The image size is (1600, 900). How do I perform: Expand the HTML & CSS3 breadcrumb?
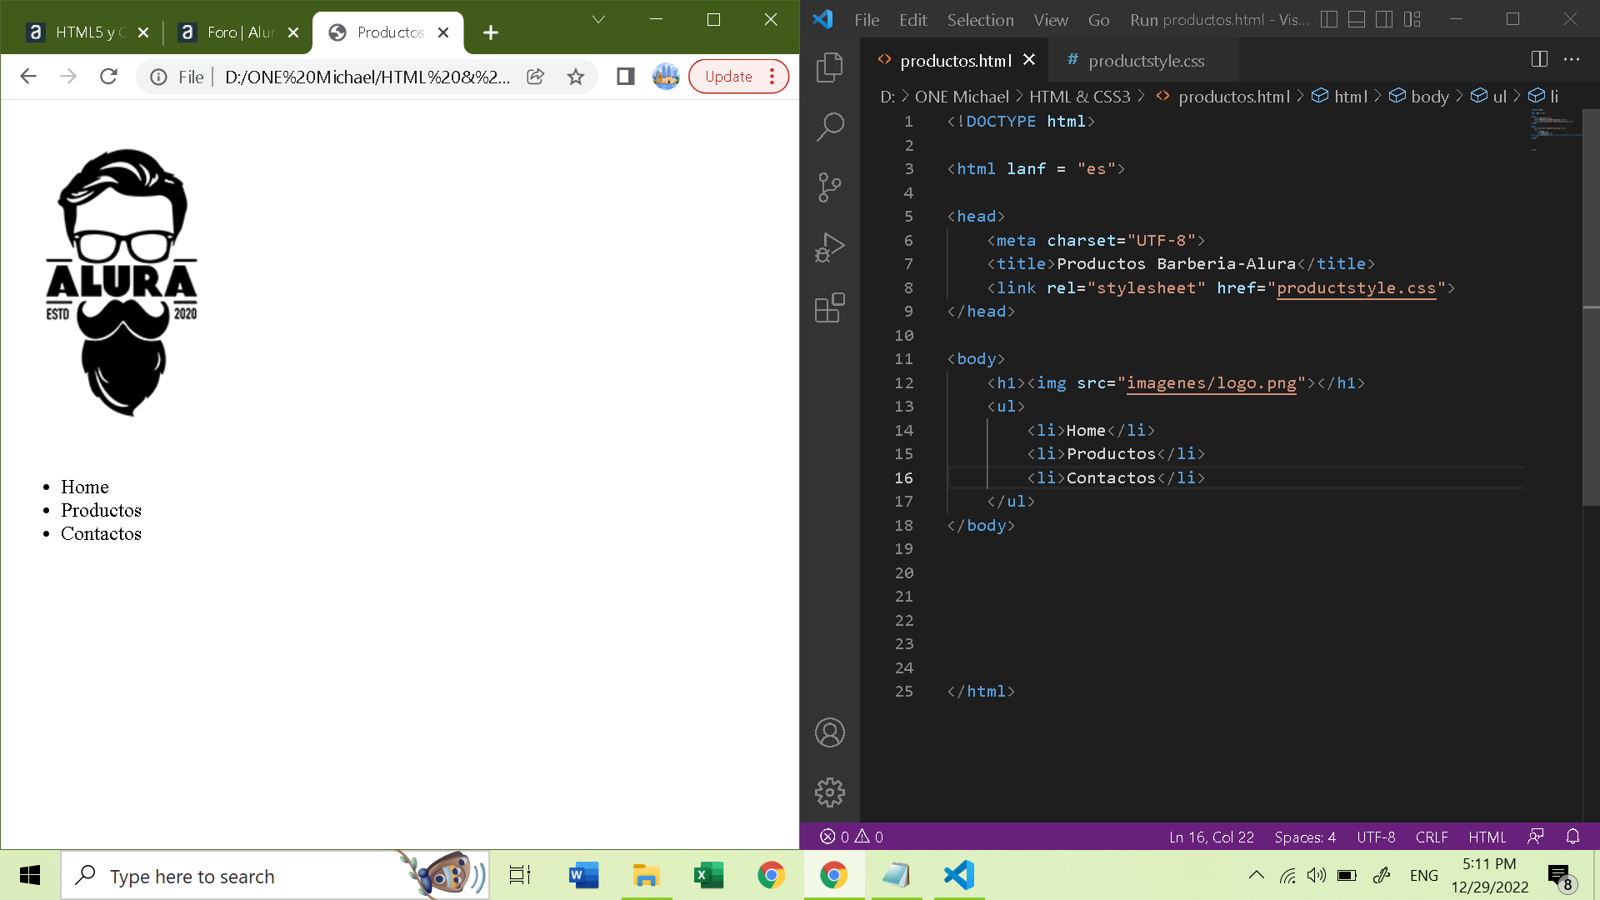(x=1079, y=97)
